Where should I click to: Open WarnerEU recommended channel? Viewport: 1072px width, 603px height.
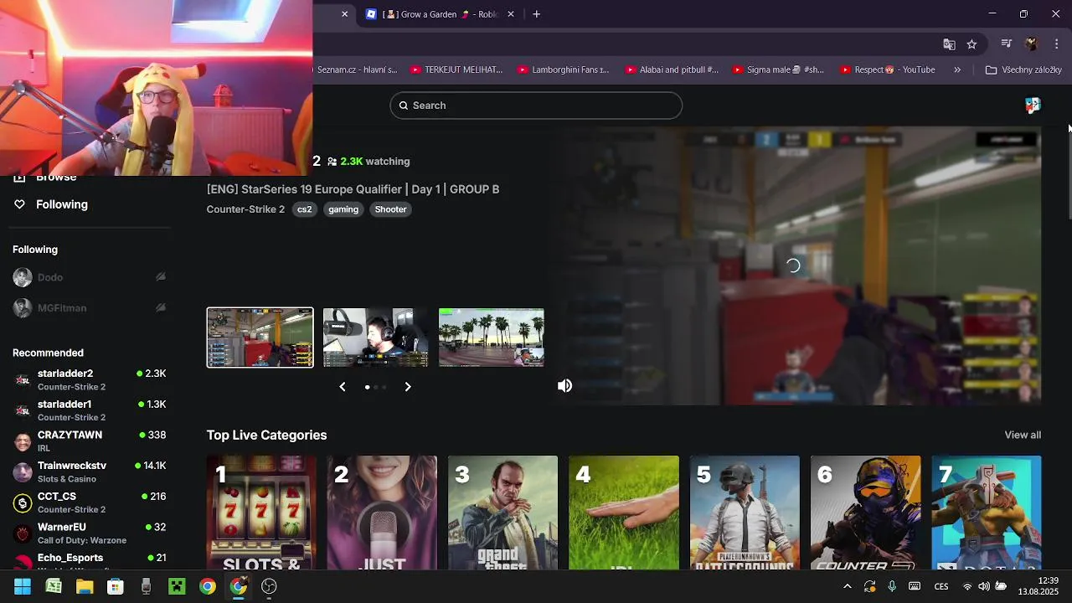(90, 533)
